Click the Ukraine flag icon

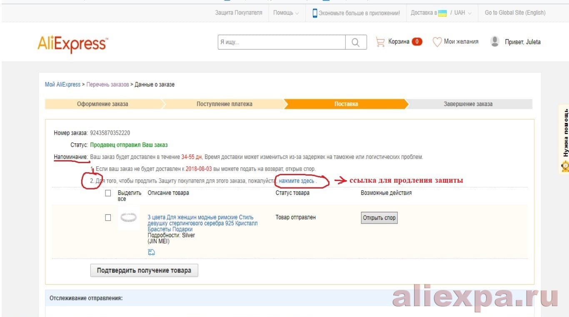[x=442, y=13]
